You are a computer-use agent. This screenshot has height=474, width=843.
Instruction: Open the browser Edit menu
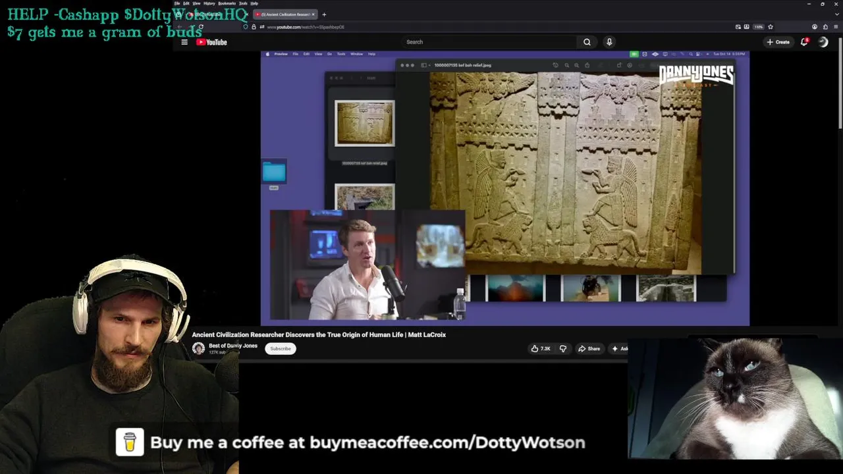[186, 3]
